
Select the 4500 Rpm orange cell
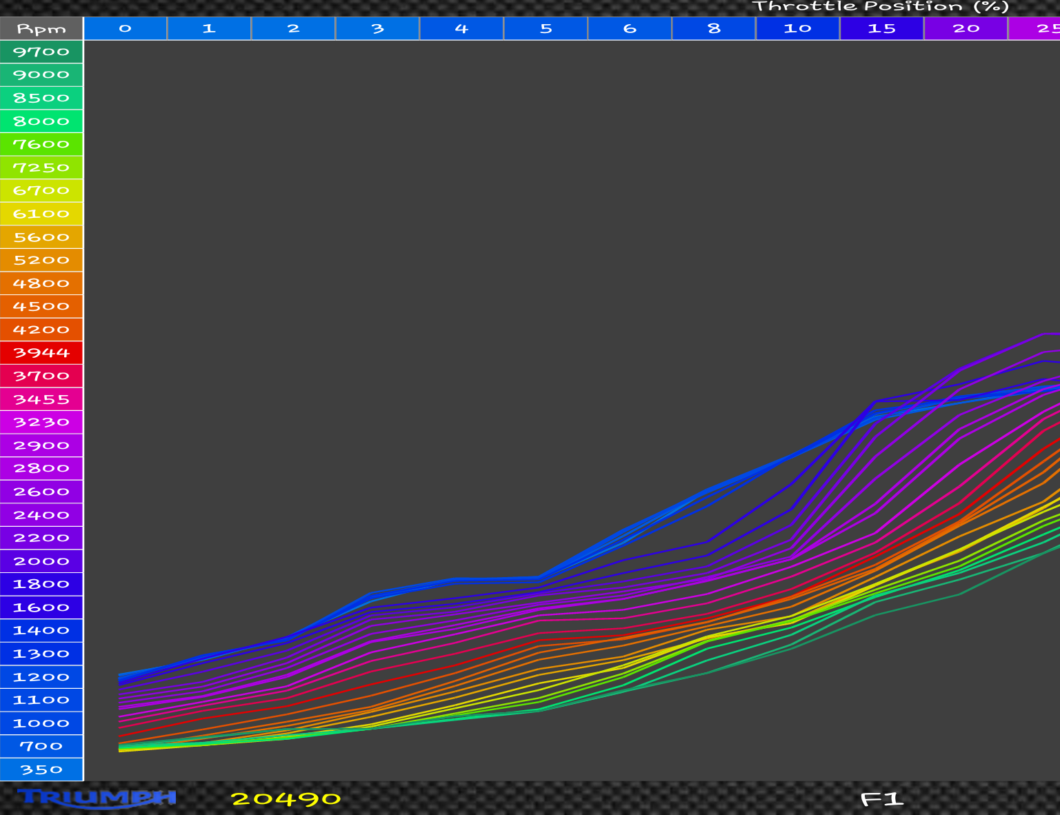coord(41,306)
